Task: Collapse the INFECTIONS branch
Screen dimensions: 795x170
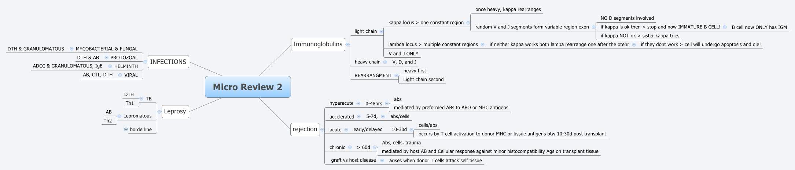Action: coord(146,62)
